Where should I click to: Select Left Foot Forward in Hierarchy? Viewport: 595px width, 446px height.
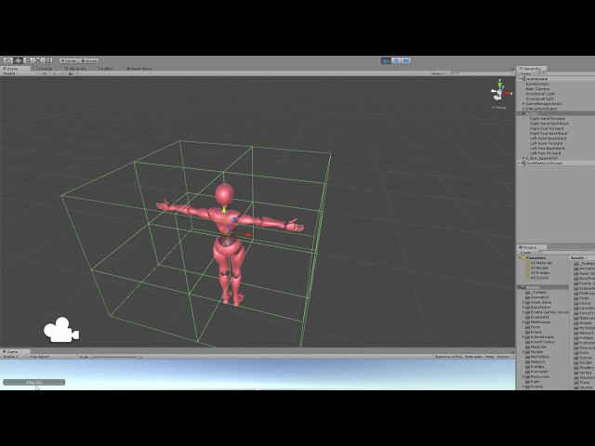pos(546,153)
